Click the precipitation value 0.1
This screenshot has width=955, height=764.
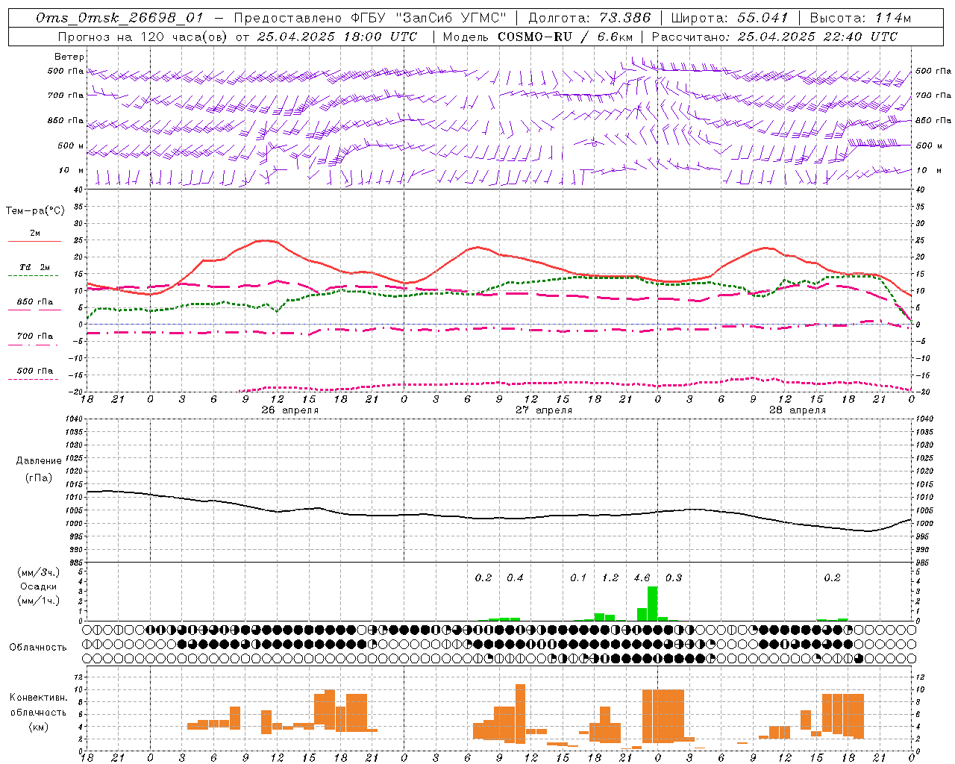[x=578, y=577]
